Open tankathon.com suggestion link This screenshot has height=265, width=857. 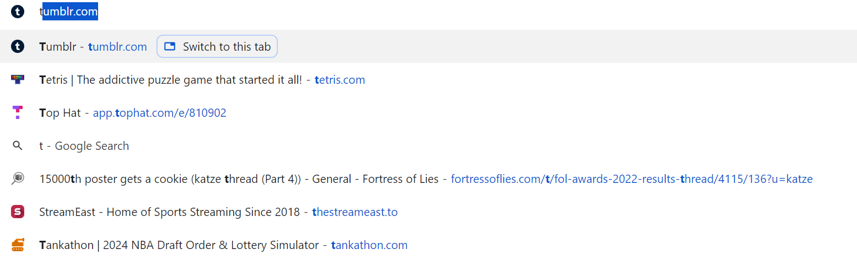pos(369,245)
